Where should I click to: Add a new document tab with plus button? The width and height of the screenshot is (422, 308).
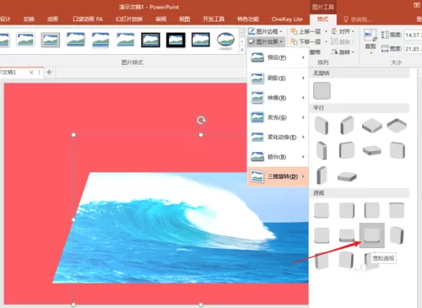coord(49,72)
